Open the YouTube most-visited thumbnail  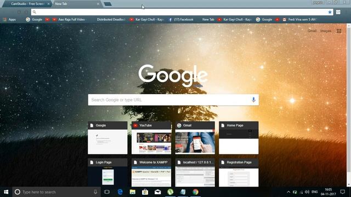(151, 138)
